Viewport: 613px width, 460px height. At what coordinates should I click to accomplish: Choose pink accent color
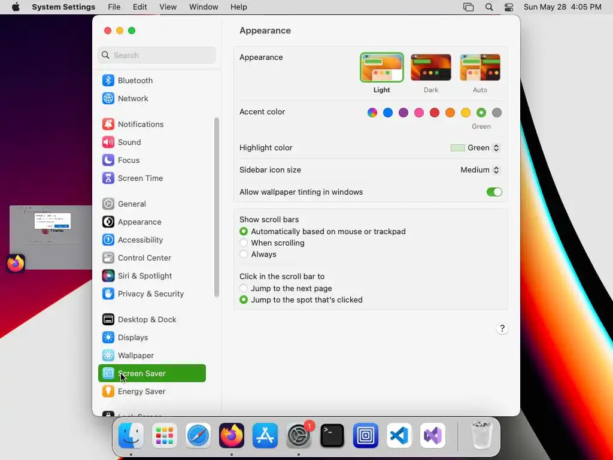(x=419, y=113)
